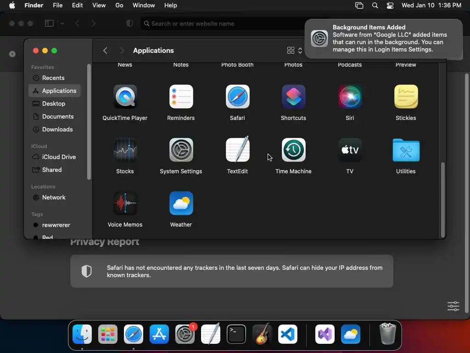
Task: Open Spotlight search in menu bar
Action: 375,6
